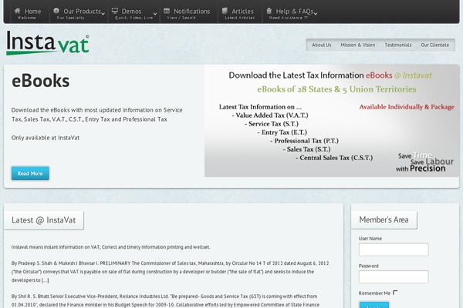463x308 pixels.
Task: Click the Help & FAQs clipboard icon
Action: pyautogui.click(x=269, y=11)
